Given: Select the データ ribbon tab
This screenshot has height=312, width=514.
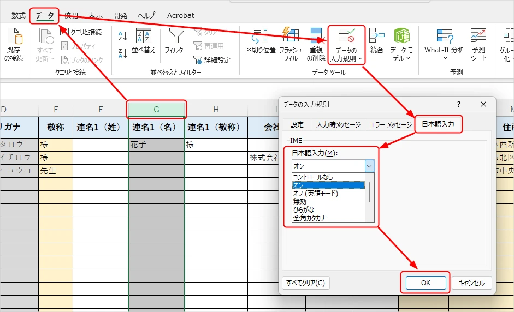Looking at the screenshot, I should click(x=45, y=15).
